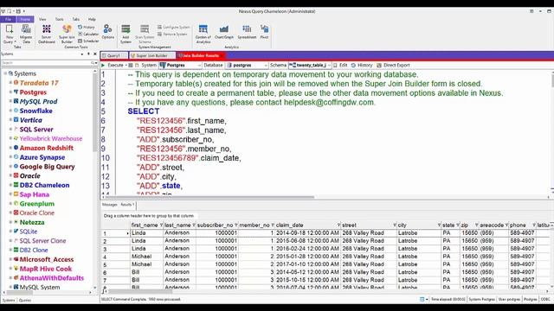This screenshot has width=554, height=311.
Task: Open the Garden of Analytics
Action: 203,34
